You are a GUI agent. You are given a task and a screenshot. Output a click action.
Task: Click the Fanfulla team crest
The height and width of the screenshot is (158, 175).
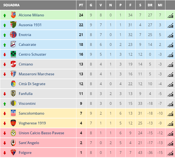coord(13,93)
